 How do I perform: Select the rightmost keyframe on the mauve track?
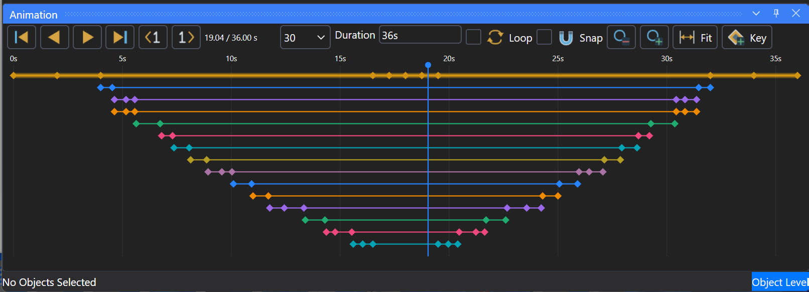pos(603,172)
